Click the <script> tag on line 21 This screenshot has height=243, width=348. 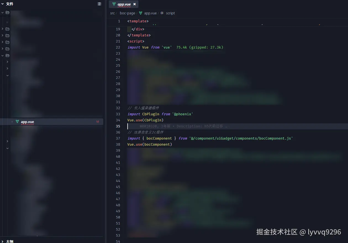pos(136,41)
